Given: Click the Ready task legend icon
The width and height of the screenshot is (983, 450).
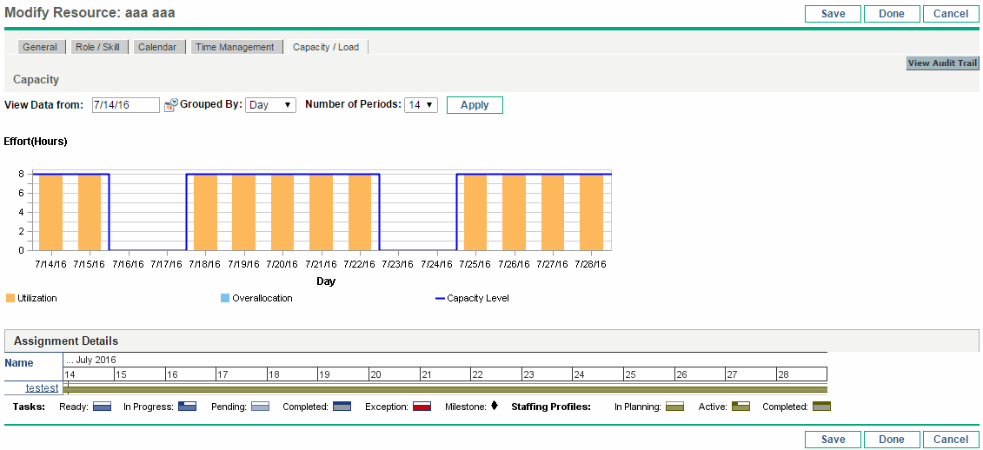Looking at the screenshot, I should coord(102,407).
